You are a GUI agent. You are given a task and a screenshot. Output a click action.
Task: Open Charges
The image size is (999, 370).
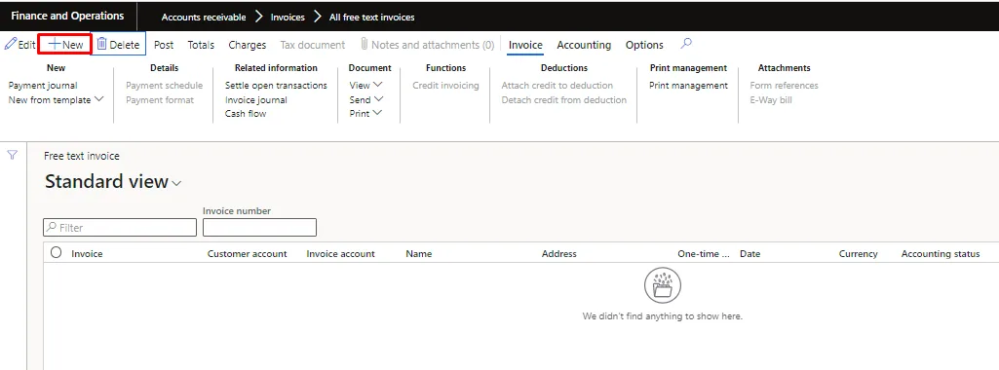248,45
